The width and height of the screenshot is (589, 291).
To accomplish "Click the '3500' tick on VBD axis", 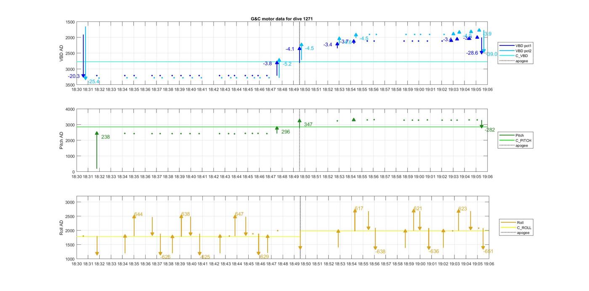I will click(x=69, y=85).
